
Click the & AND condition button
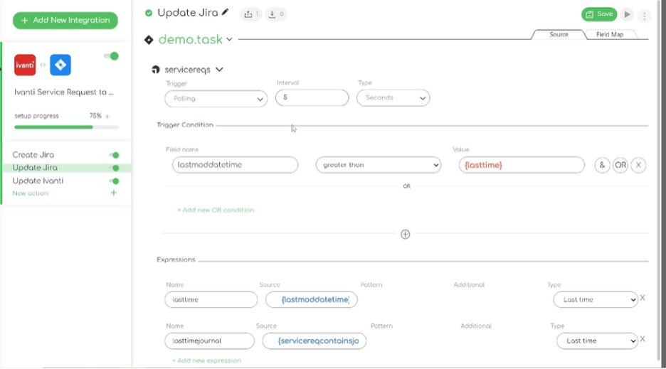[602, 165]
